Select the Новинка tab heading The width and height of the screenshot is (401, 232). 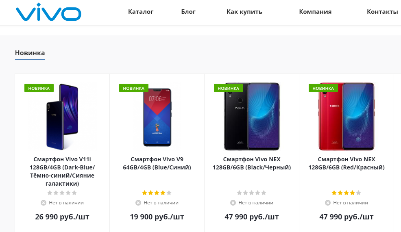tap(30, 53)
